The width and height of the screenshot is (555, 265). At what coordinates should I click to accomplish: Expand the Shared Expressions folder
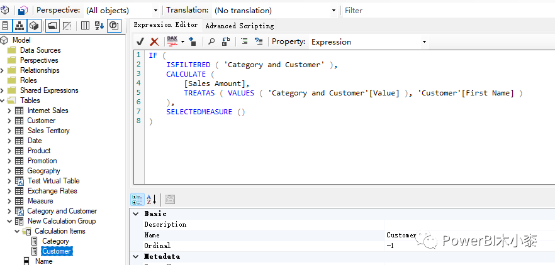[3, 90]
